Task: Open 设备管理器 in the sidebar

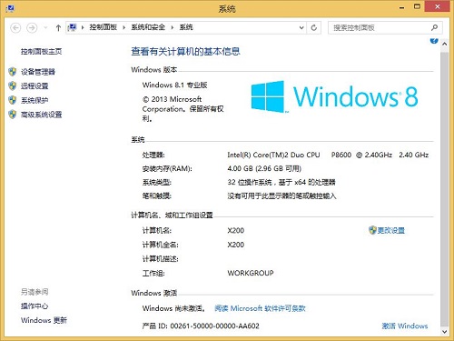Action: pos(38,72)
